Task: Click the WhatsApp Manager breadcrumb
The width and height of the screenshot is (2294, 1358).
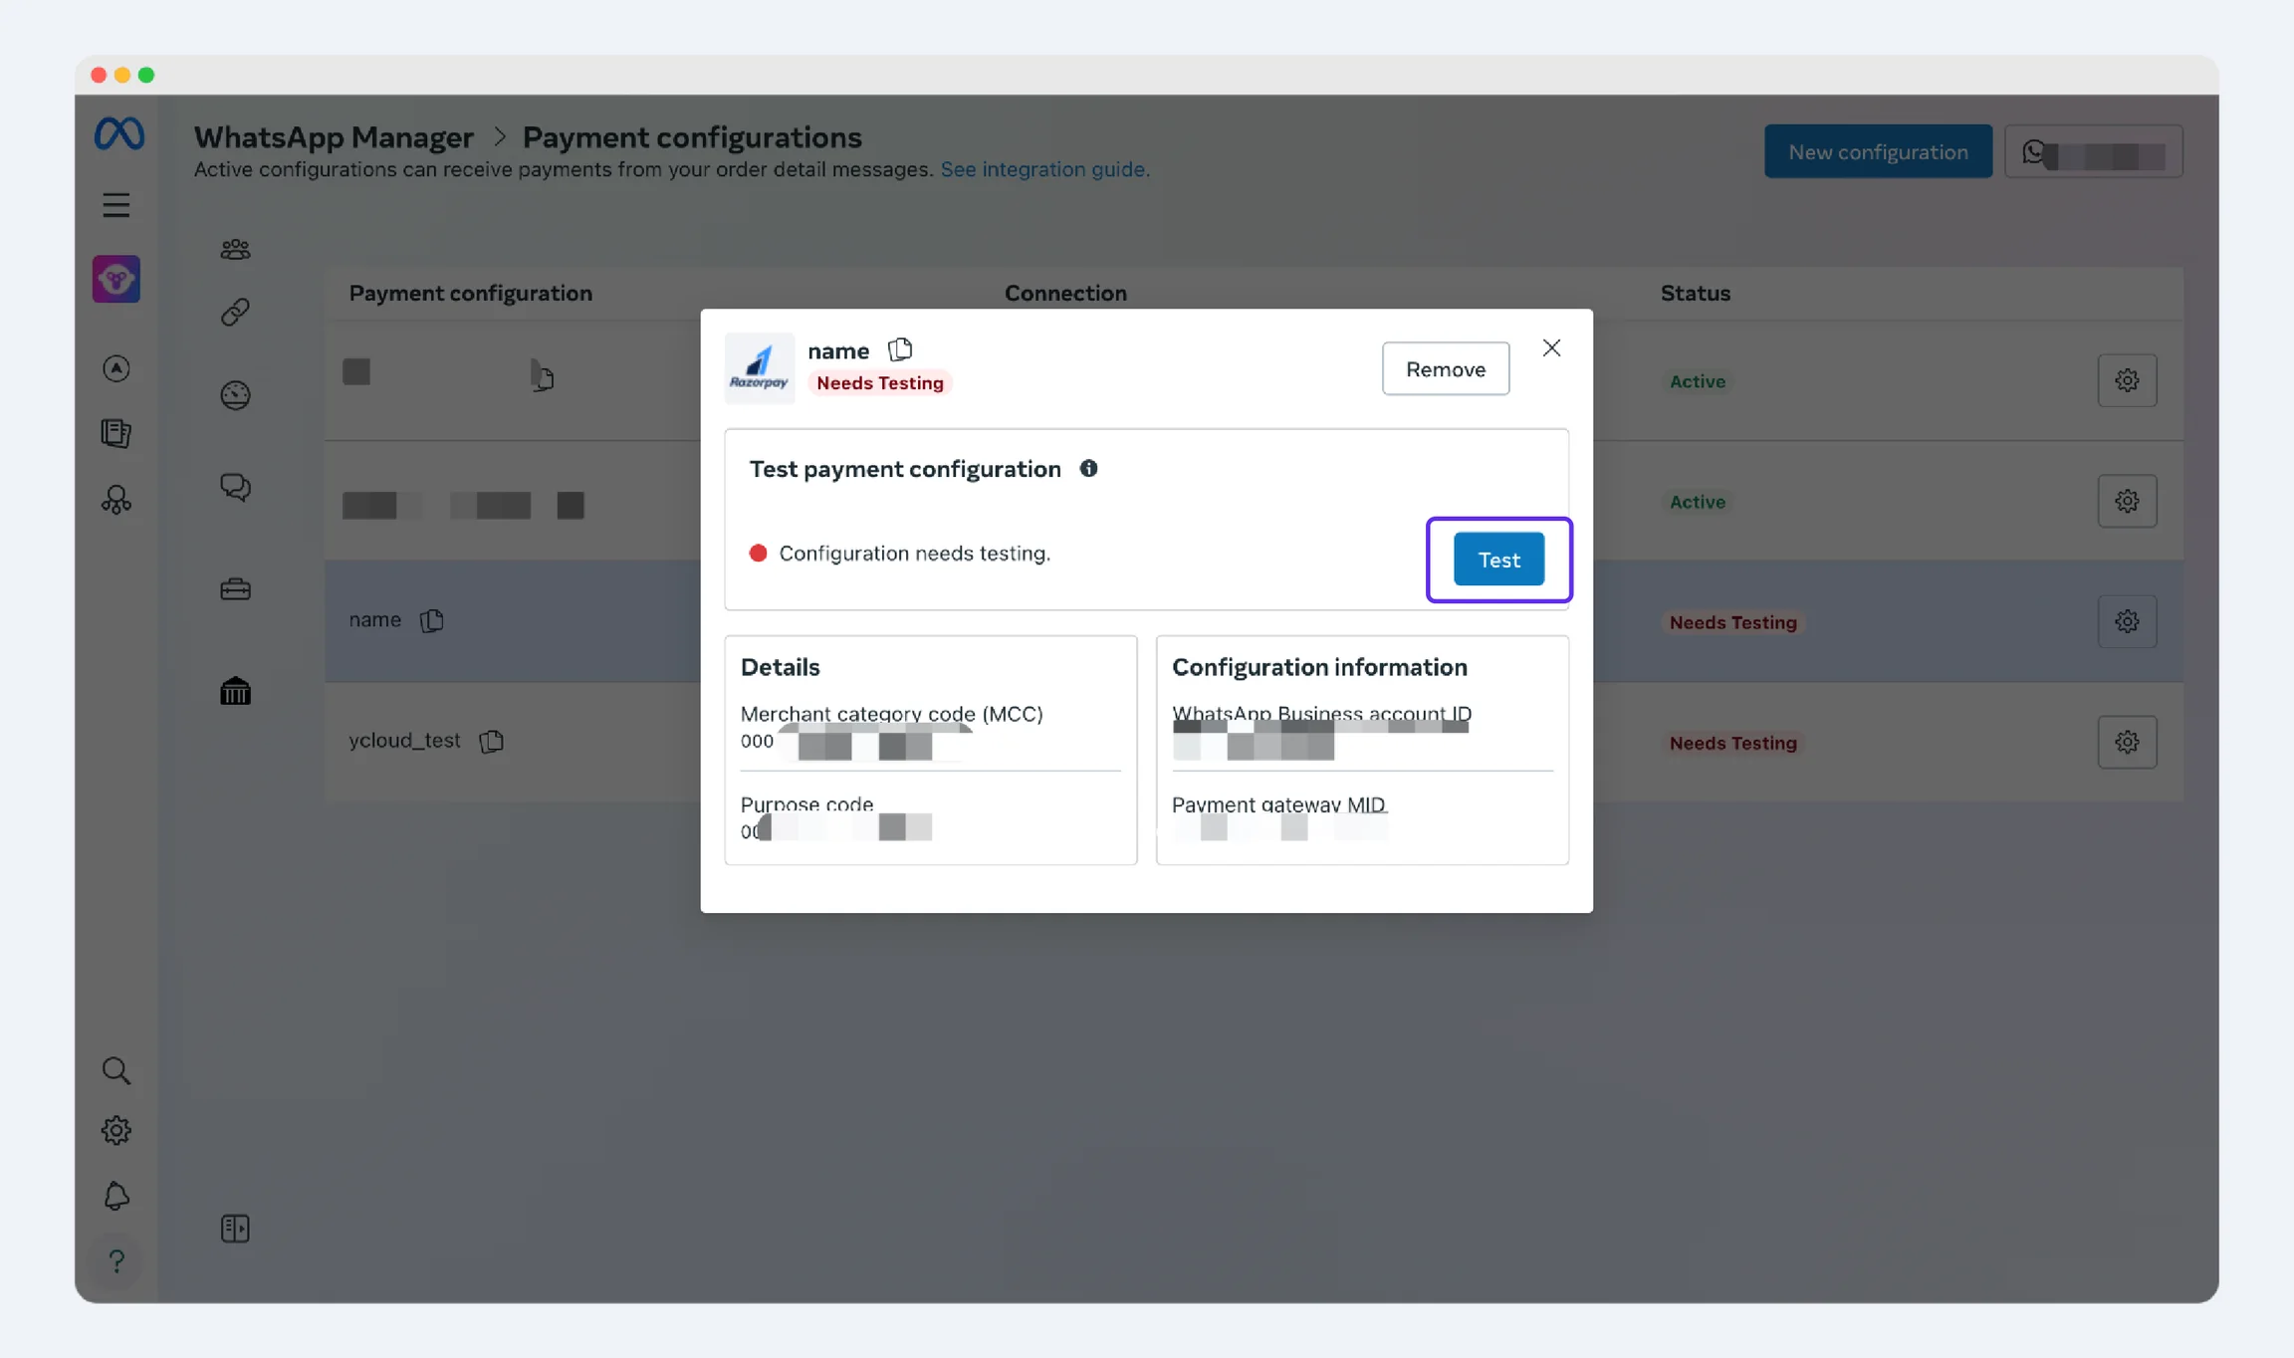Action: [x=334, y=136]
